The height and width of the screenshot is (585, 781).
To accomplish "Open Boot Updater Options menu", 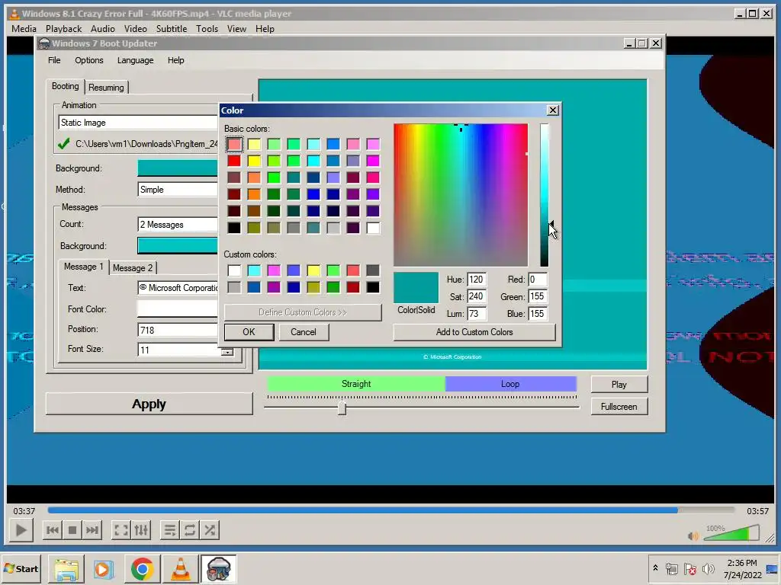I will [89, 60].
